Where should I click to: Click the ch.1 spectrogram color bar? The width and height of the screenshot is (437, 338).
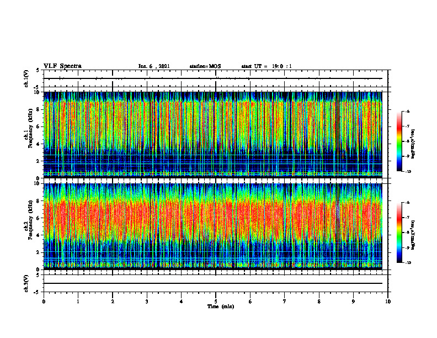tap(399, 141)
